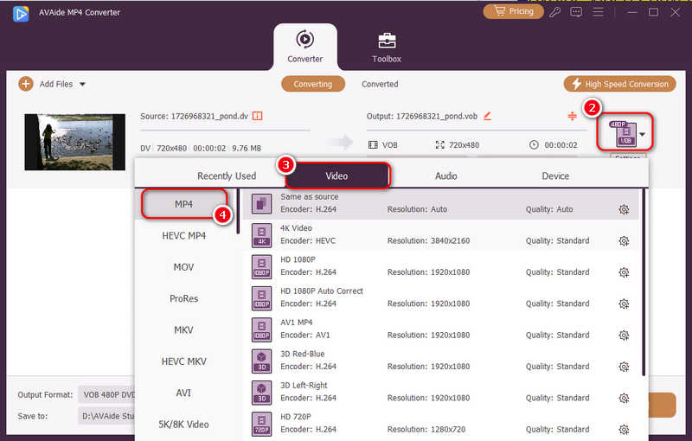
Task: Open settings gear for HD 1080P Auto Correct
Action: pos(624,304)
